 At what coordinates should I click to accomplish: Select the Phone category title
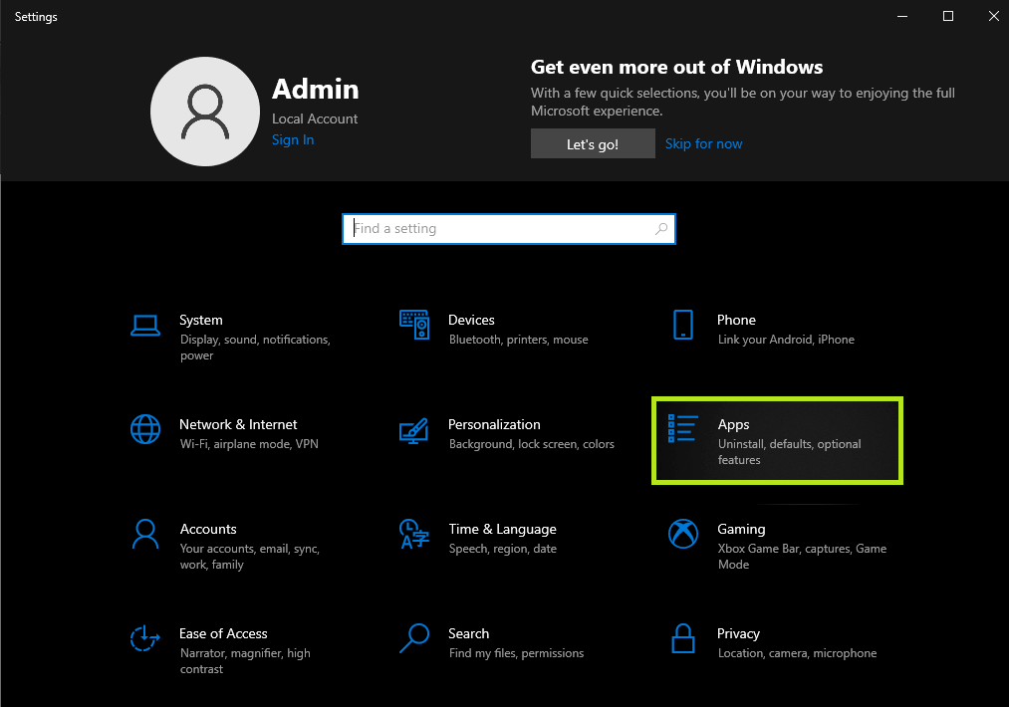736,320
